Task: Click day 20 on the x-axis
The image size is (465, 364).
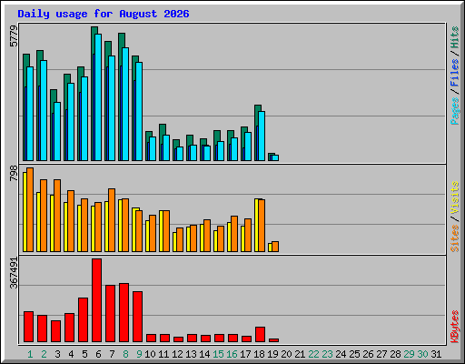Action: pyautogui.click(x=286, y=354)
